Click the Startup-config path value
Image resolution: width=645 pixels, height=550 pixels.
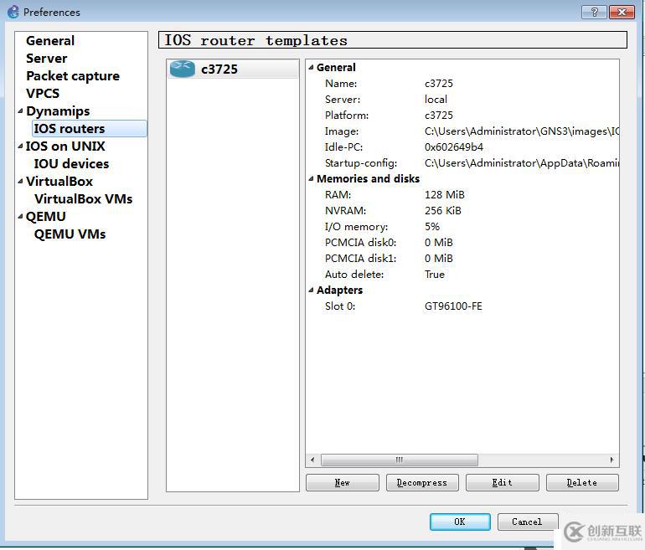[522, 163]
